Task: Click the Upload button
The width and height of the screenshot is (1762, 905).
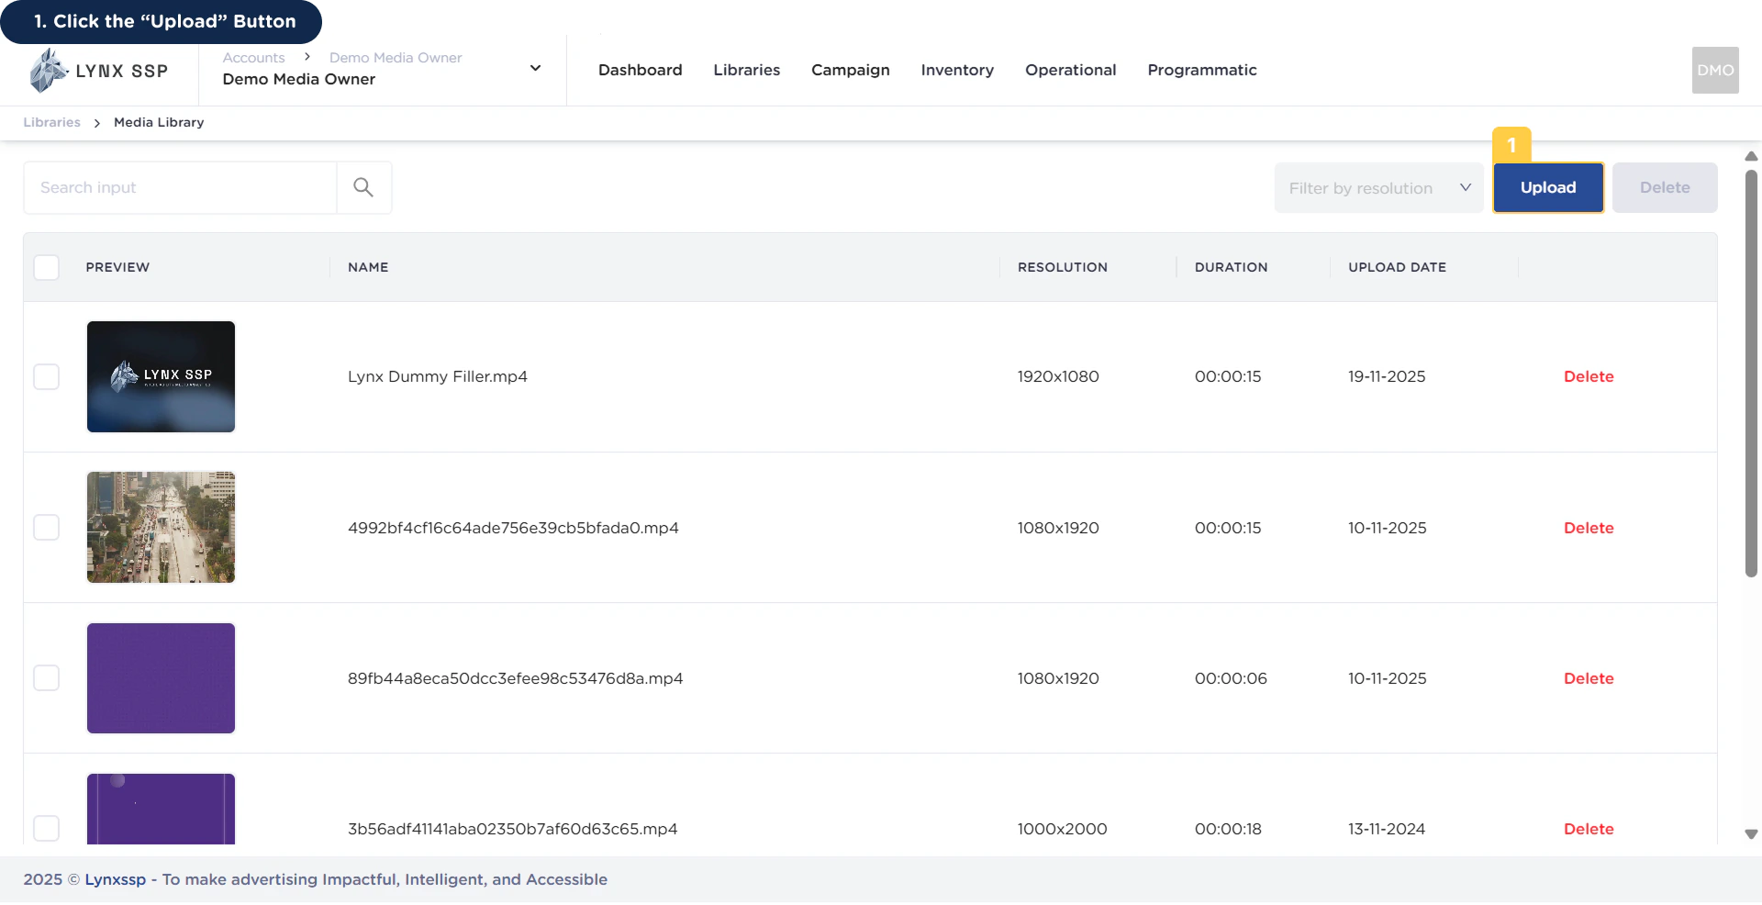Action: 1548,187
